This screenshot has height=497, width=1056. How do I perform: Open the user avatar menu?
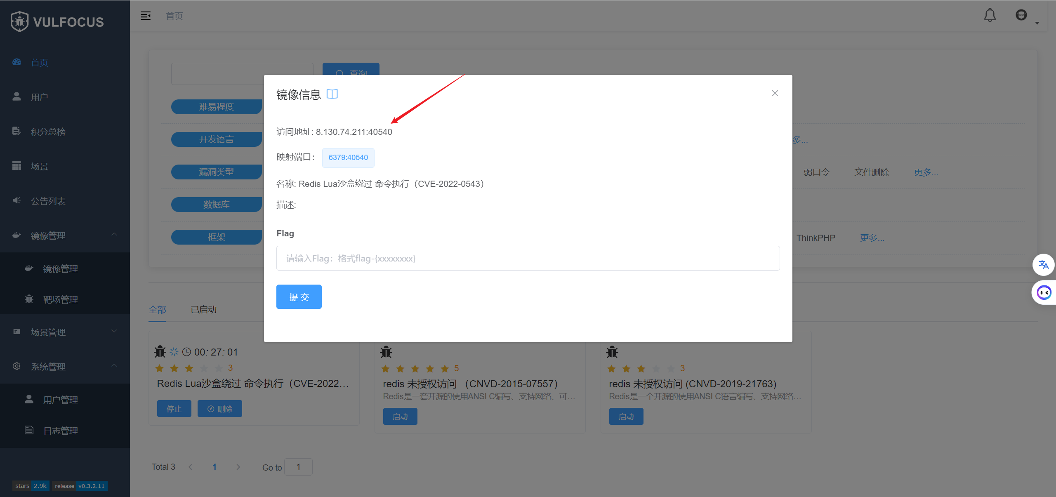[1021, 16]
